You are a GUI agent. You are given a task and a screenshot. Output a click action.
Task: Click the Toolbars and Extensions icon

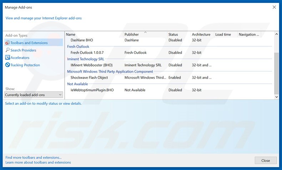click(7, 43)
